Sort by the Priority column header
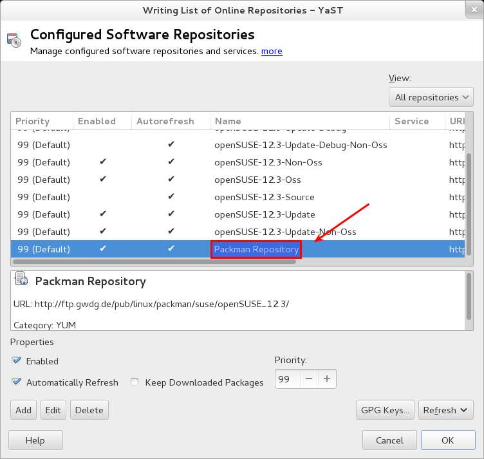The image size is (484, 459). pyautogui.click(x=42, y=121)
